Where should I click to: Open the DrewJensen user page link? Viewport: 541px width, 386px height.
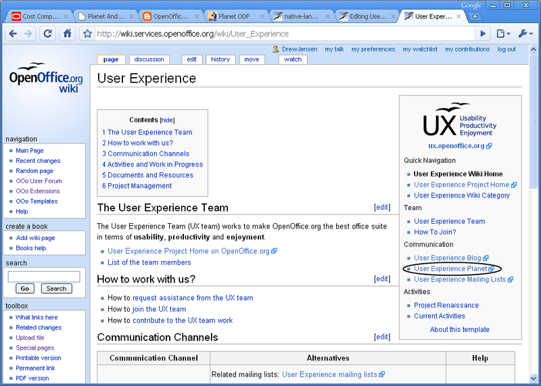[300, 49]
